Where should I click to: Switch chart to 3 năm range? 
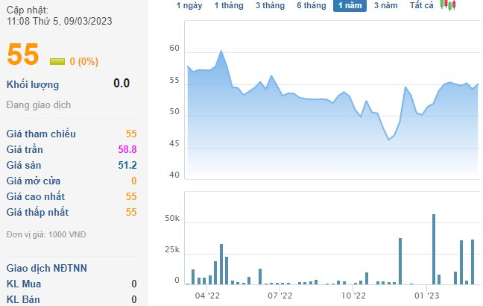(385, 5)
